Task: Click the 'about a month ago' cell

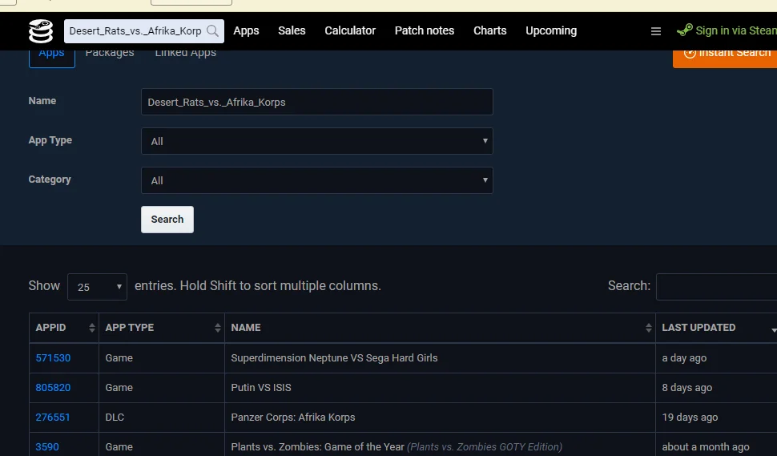Action: pyautogui.click(x=716, y=445)
